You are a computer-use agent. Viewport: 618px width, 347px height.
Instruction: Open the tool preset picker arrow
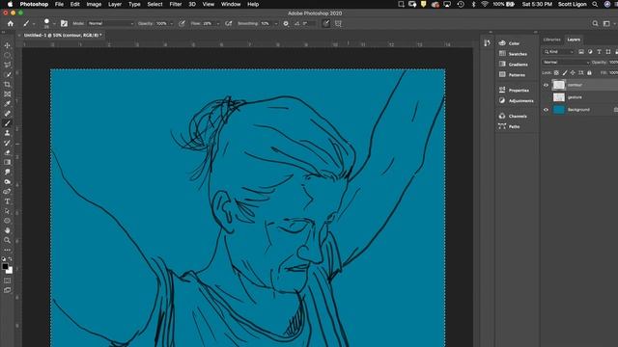pyautogui.click(x=34, y=23)
